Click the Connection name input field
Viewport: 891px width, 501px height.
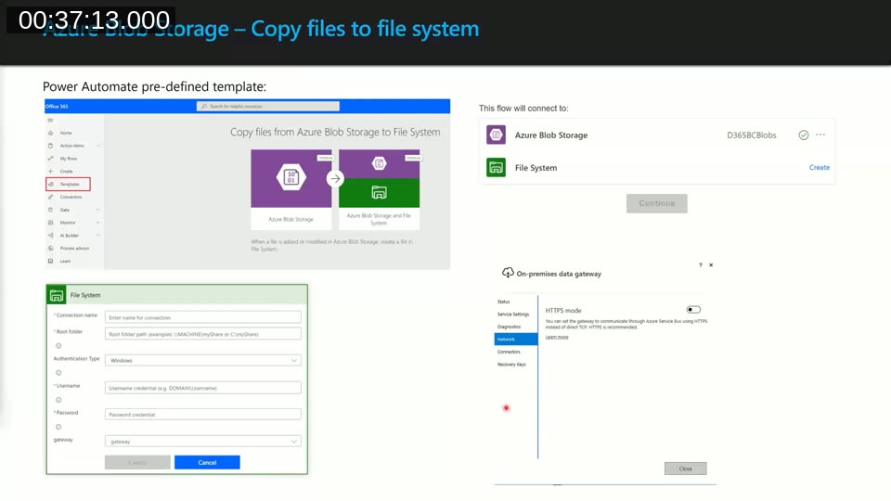pyautogui.click(x=203, y=317)
